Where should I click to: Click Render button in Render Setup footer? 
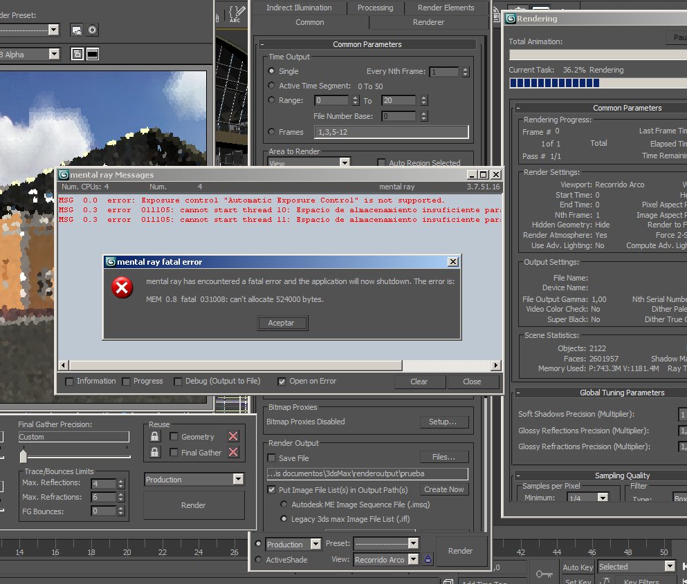coord(460,551)
